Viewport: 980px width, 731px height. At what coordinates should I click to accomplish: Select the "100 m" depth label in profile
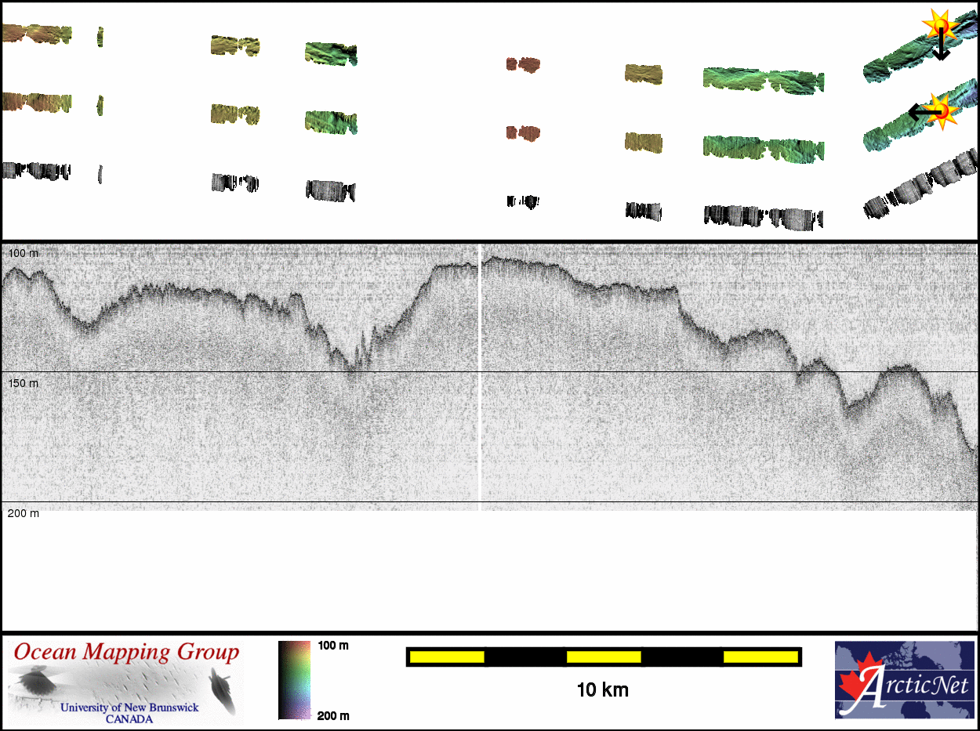[23, 253]
